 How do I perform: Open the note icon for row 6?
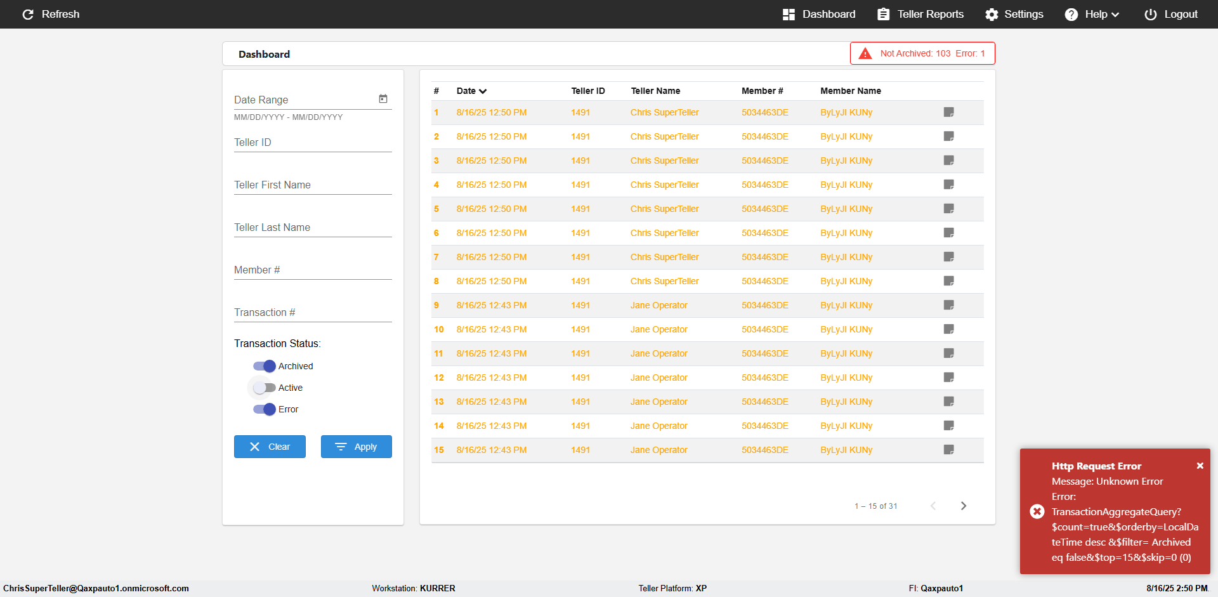[x=949, y=233]
